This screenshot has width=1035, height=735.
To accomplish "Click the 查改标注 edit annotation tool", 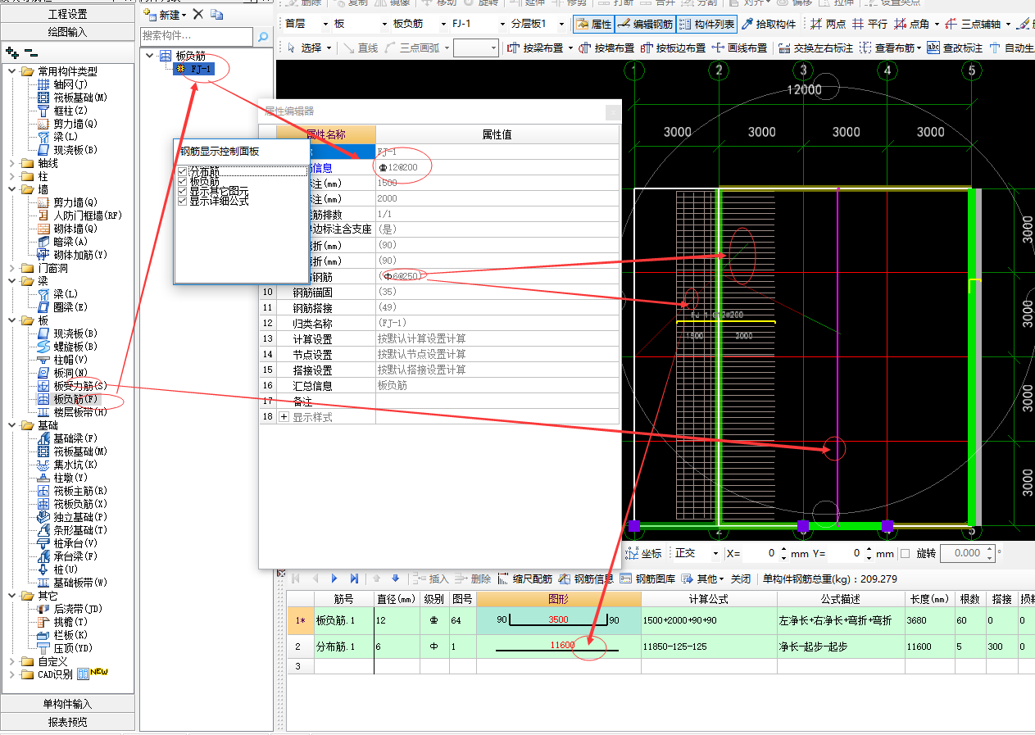I will (955, 48).
